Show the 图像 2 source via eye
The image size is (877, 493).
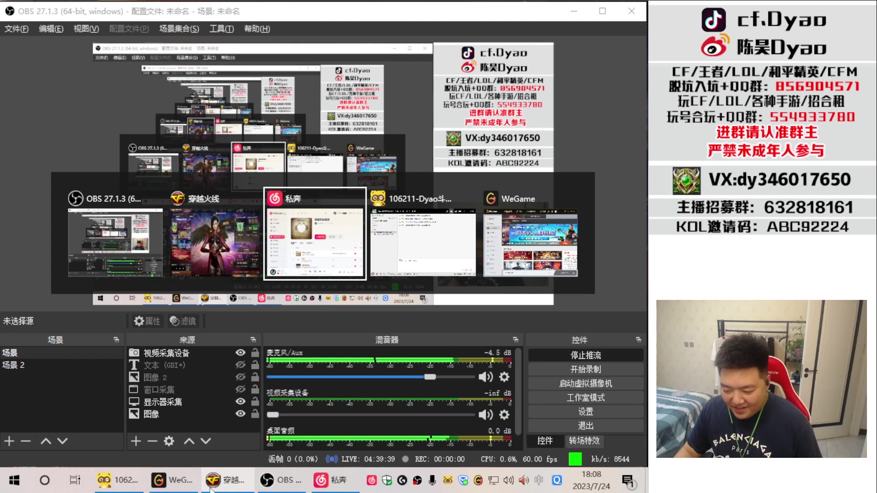pyautogui.click(x=240, y=378)
